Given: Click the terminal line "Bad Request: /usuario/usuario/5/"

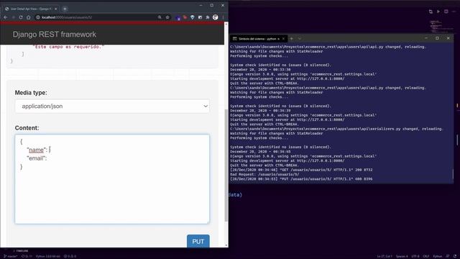Looking at the screenshot, I should [x=264, y=174].
